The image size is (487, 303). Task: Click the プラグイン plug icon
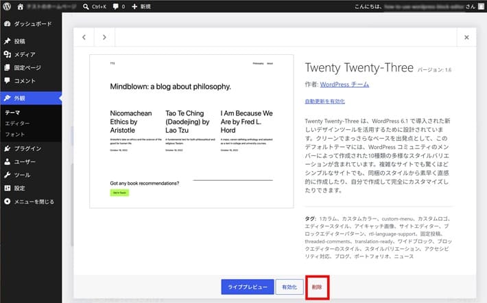(7, 148)
